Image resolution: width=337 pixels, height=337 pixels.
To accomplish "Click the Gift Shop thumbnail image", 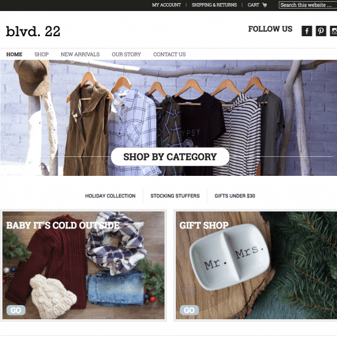I will tap(256, 265).
